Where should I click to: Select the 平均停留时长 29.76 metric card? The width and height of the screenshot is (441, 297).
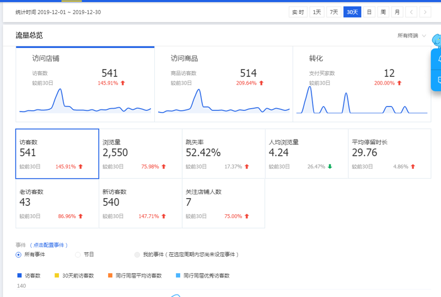click(x=390, y=154)
